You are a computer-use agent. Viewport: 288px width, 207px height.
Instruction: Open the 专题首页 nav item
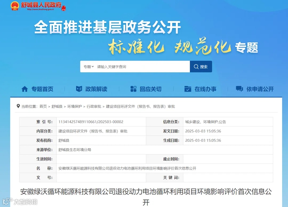[x=42, y=89]
